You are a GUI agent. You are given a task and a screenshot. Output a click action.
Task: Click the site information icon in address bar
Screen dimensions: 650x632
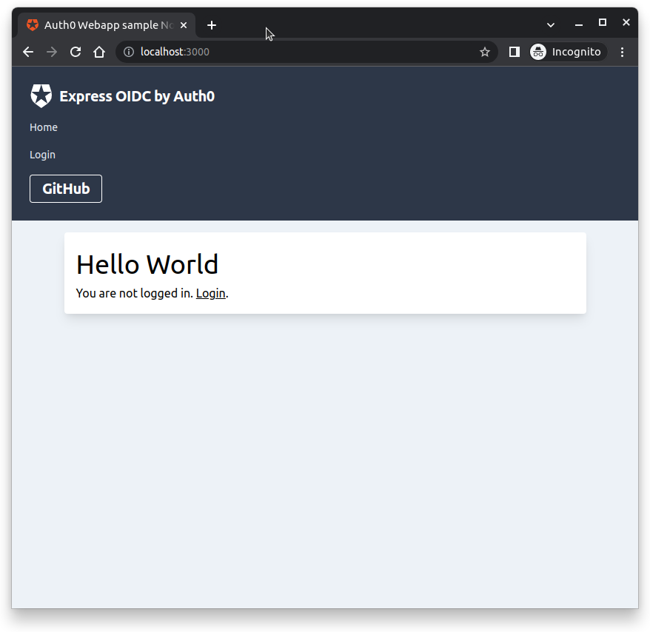pos(128,52)
